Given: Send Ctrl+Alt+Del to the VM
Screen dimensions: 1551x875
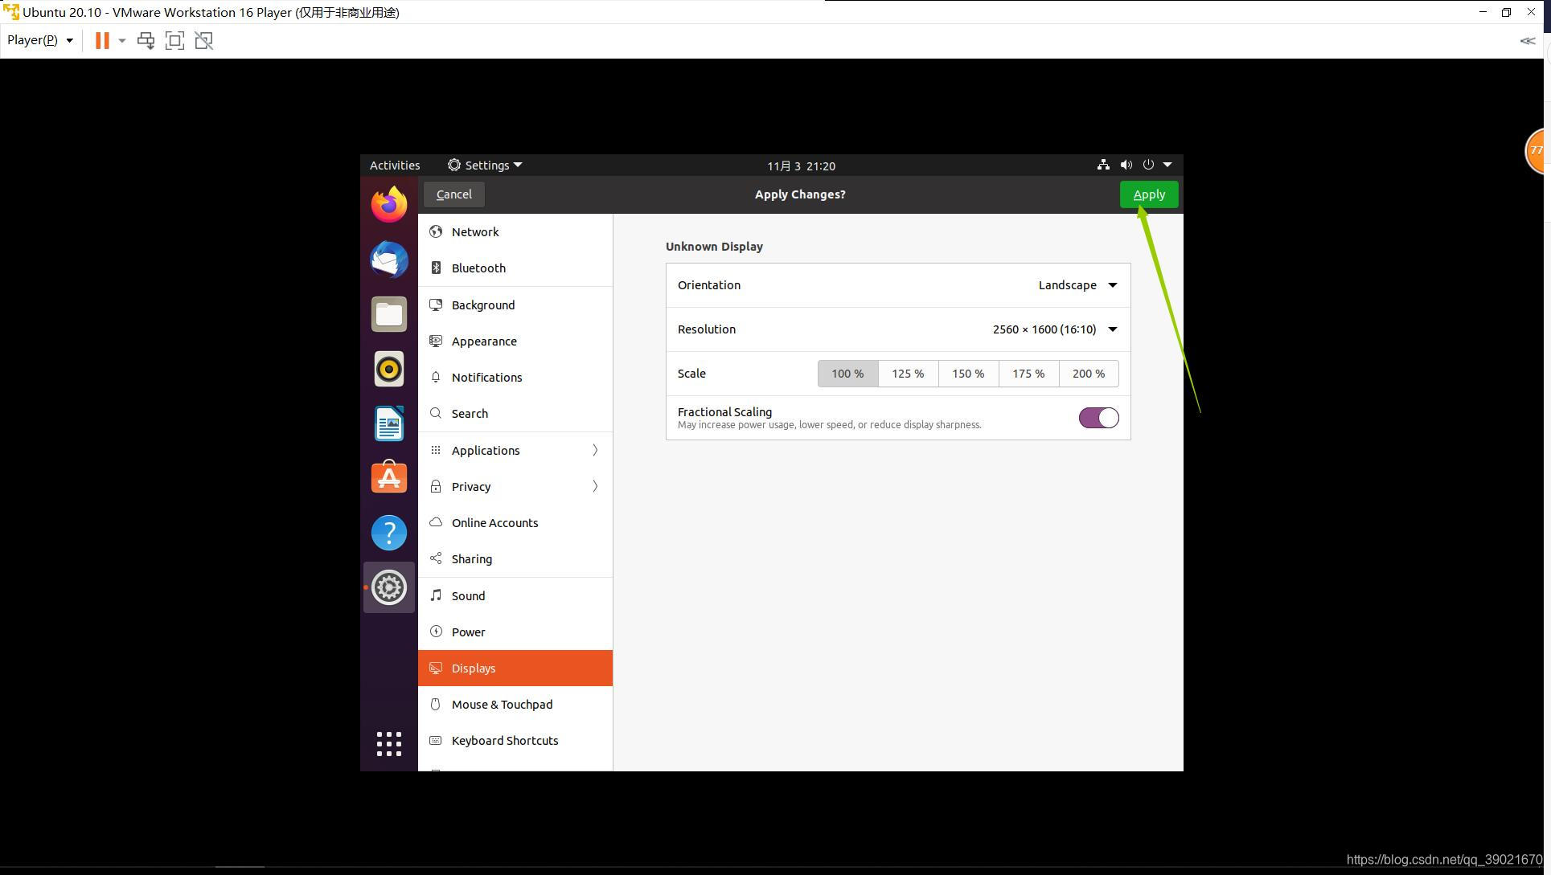Looking at the screenshot, I should tap(146, 40).
